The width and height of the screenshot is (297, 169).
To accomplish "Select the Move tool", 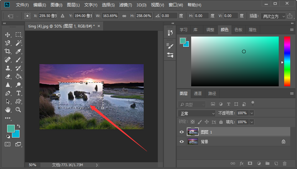I will click(8, 35).
